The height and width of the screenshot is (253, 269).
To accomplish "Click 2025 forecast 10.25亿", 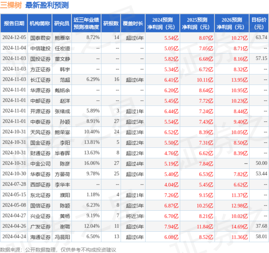I will (205, 205).
